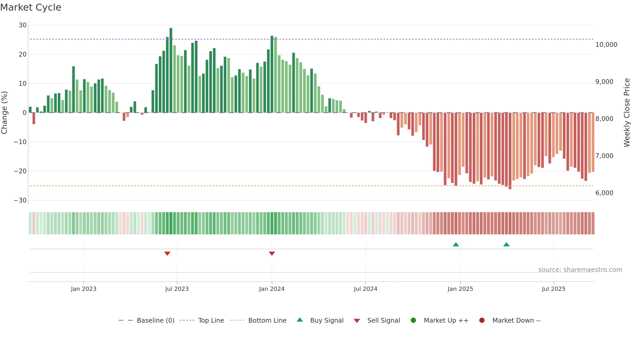Image resolution: width=631 pixels, height=355 pixels.
Task: Click the green Market Up circle icon
Action: (x=413, y=320)
